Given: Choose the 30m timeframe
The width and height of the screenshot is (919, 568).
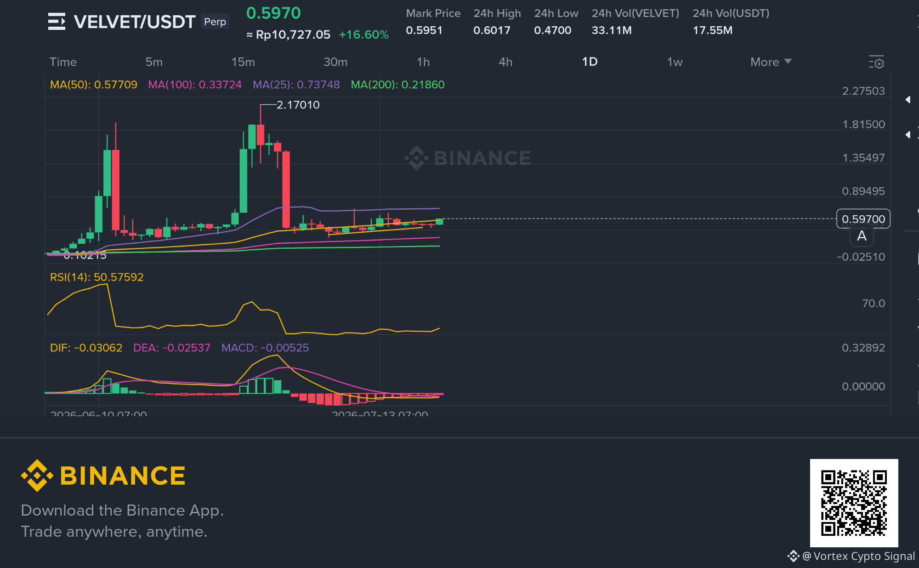Looking at the screenshot, I should click(335, 62).
